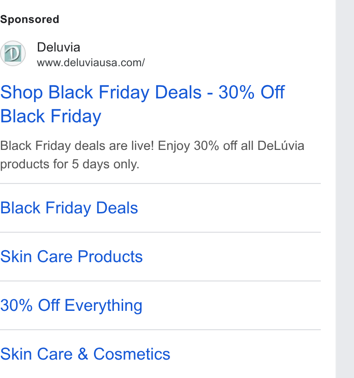The width and height of the screenshot is (354, 378).
Task: Click the "Black Friday" second headline line
Action: coord(51,116)
